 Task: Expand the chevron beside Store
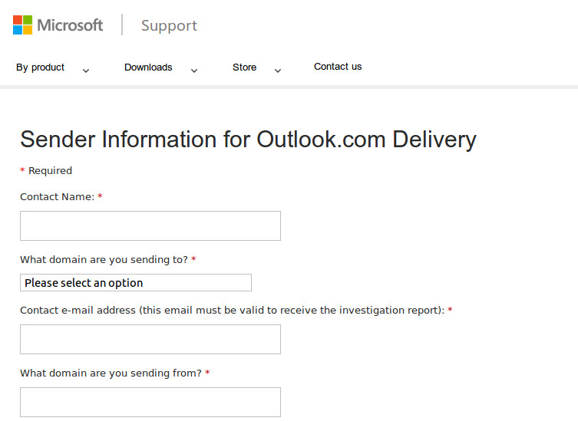(x=278, y=71)
